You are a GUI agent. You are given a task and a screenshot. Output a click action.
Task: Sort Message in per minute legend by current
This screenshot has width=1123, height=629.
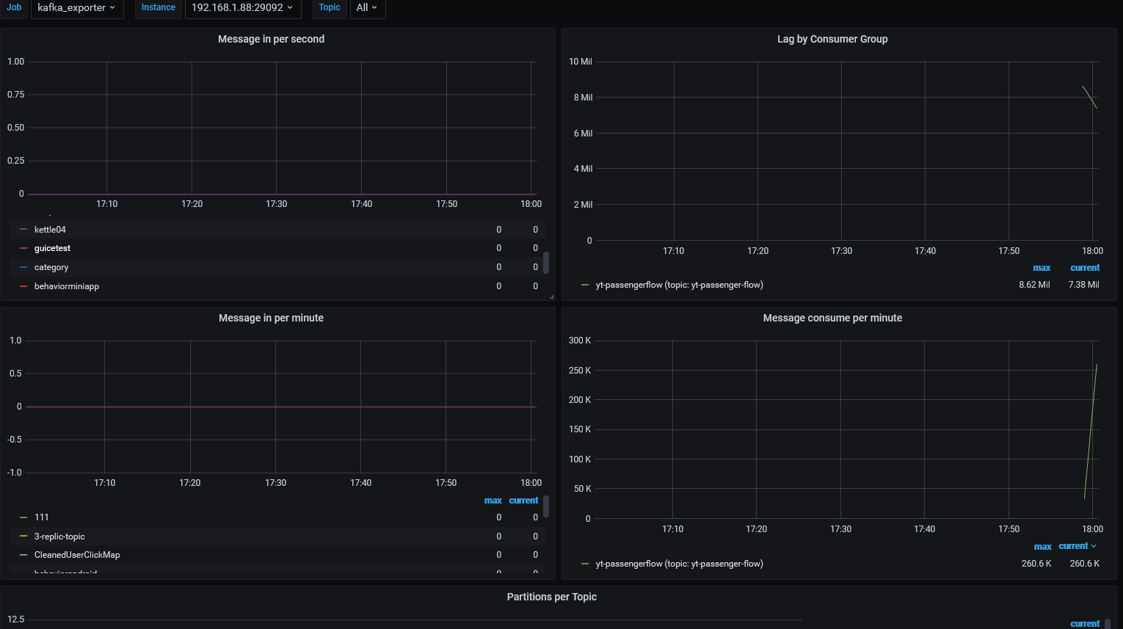(x=523, y=501)
